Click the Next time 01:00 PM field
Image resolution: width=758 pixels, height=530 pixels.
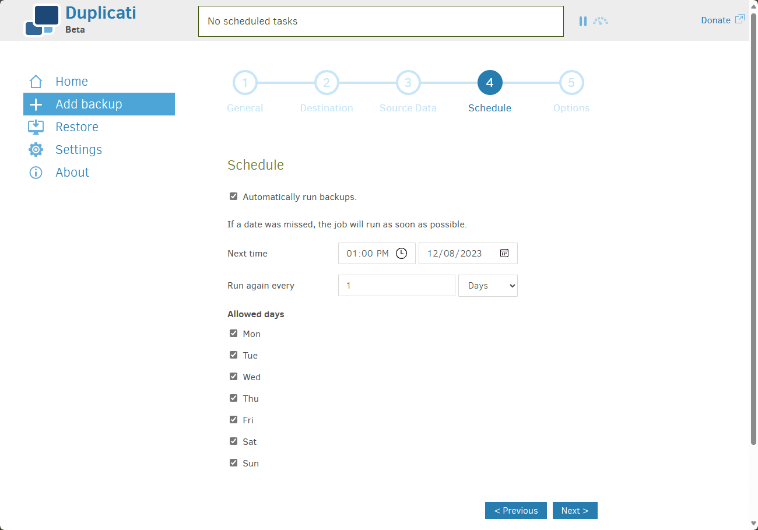pos(377,254)
